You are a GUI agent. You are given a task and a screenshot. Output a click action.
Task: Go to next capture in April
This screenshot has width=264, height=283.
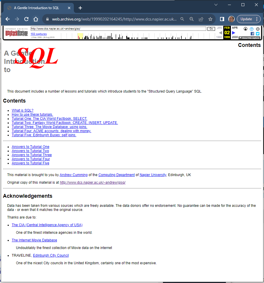234,33
